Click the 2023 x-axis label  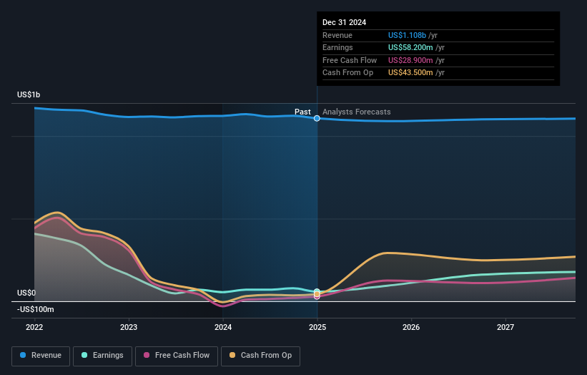(x=129, y=327)
